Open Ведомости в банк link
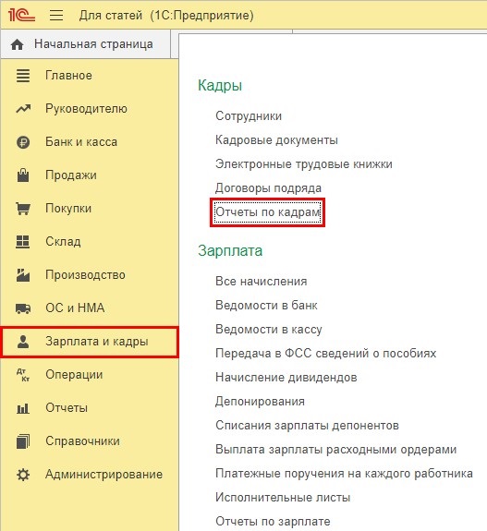The width and height of the screenshot is (487, 531). [x=266, y=306]
